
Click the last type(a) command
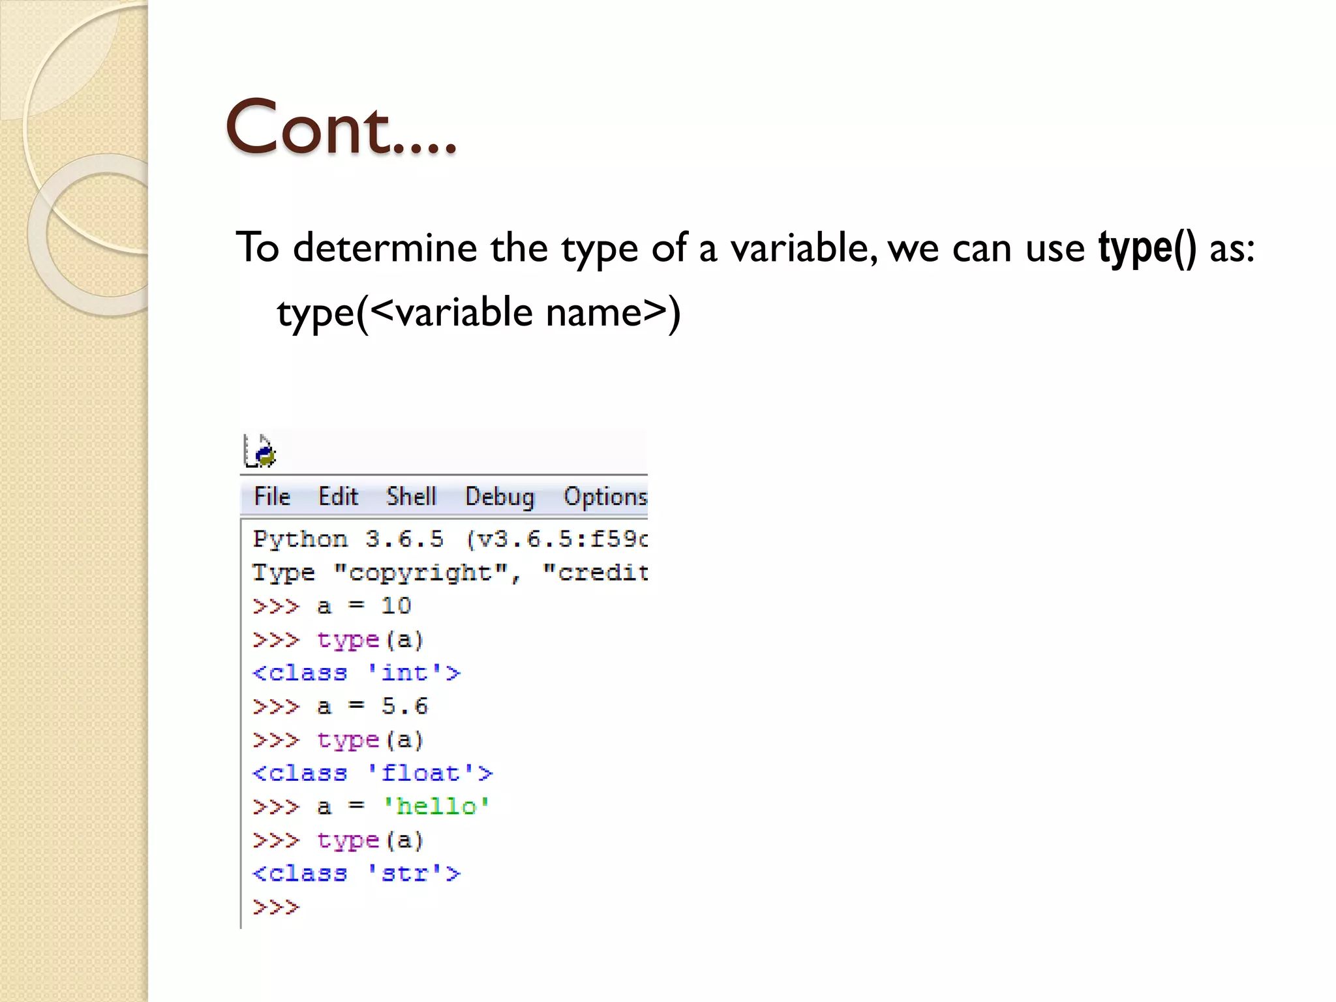click(370, 840)
